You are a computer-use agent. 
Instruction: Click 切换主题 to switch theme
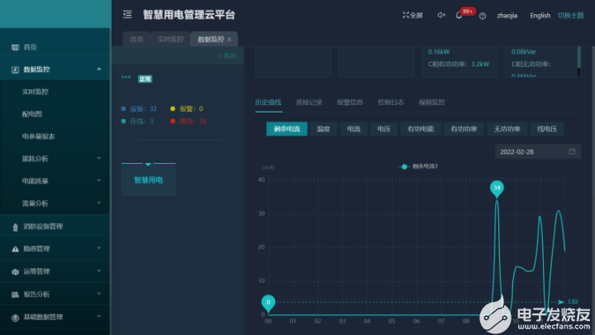[x=571, y=16]
